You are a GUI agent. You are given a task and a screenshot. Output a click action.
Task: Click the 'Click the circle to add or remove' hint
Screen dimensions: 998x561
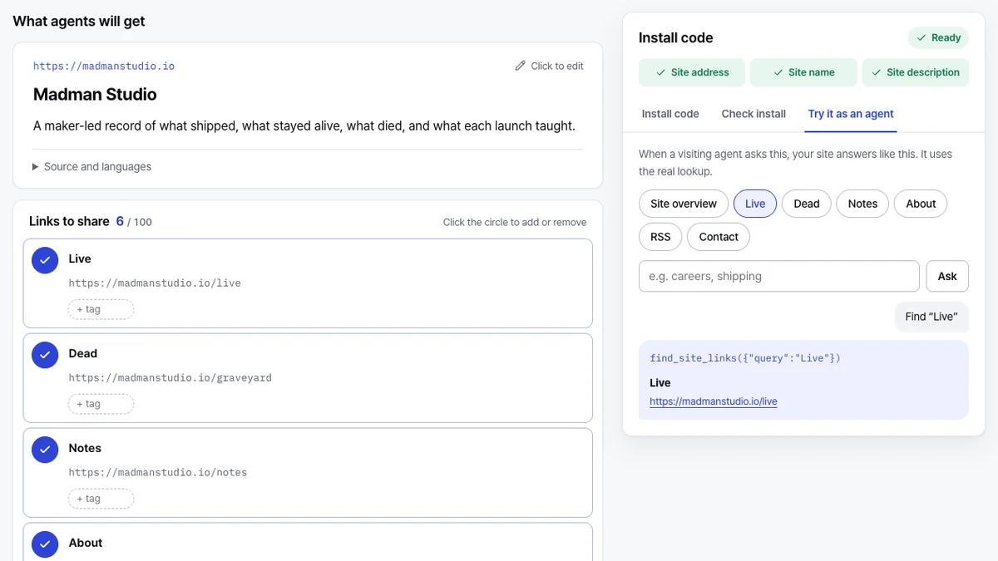(x=515, y=222)
